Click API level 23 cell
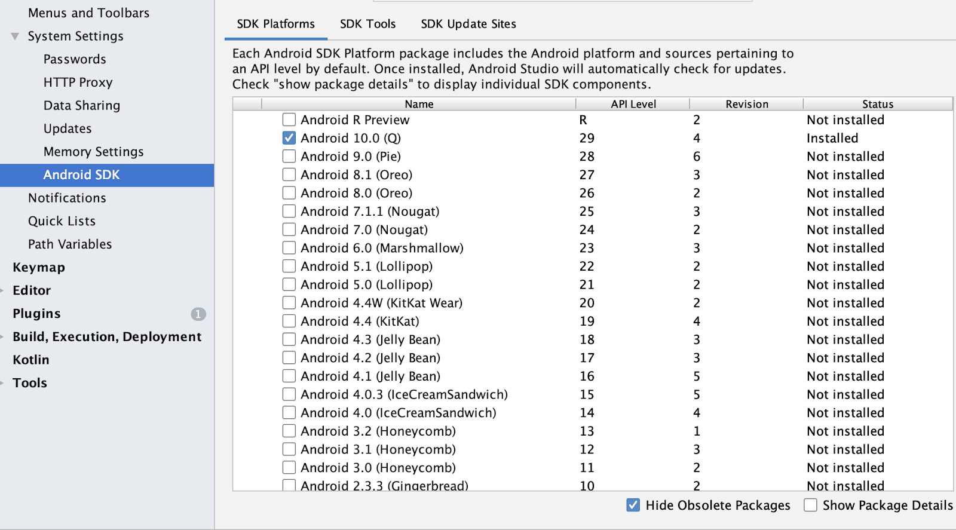The height and width of the screenshot is (530, 956). [x=587, y=248]
